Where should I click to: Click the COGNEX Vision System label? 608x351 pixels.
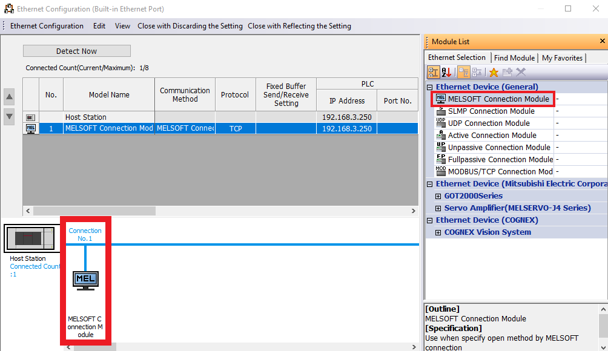487,232
